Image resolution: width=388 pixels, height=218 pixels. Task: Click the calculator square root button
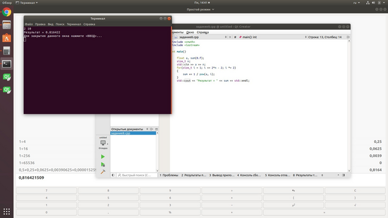click(355, 205)
